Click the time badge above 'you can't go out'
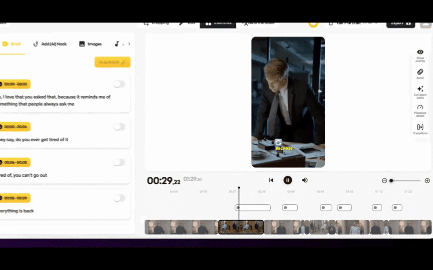The image size is (433, 270). click(x=15, y=162)
